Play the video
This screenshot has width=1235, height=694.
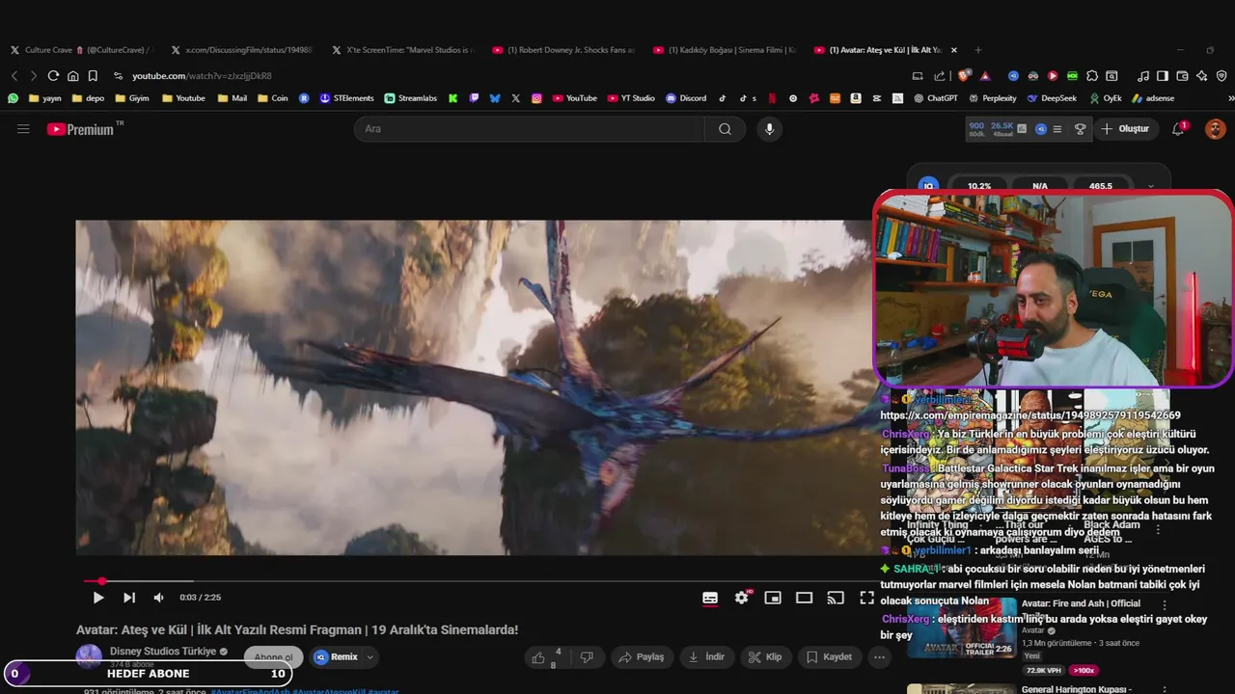97,598
